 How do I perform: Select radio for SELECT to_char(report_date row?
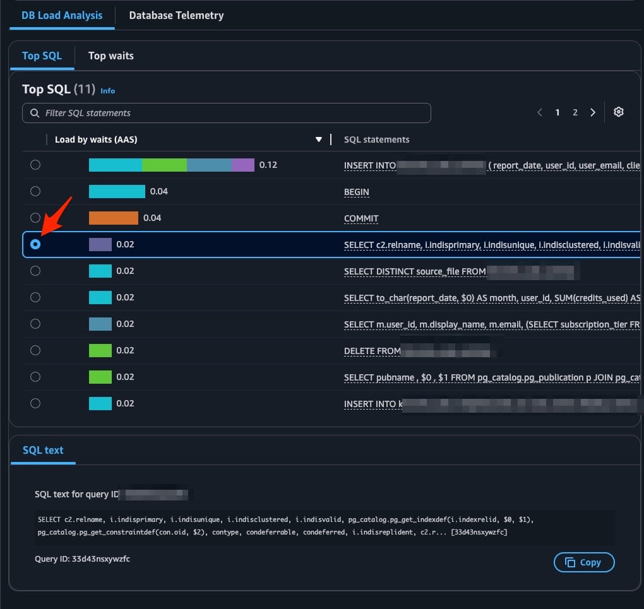coord(35,297)
